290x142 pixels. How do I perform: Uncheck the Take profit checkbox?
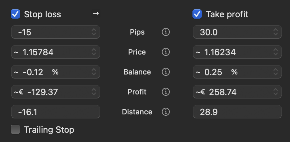tap(197, 14)
